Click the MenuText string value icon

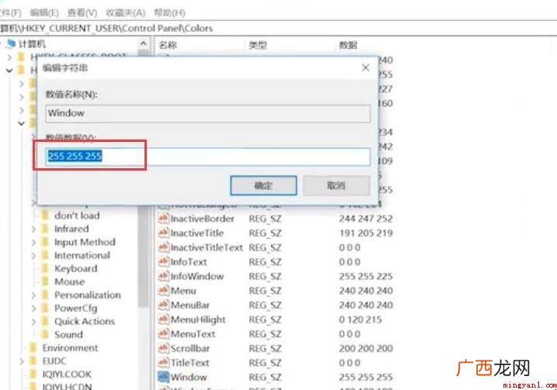pyautogui.click(x=163, y=333)
